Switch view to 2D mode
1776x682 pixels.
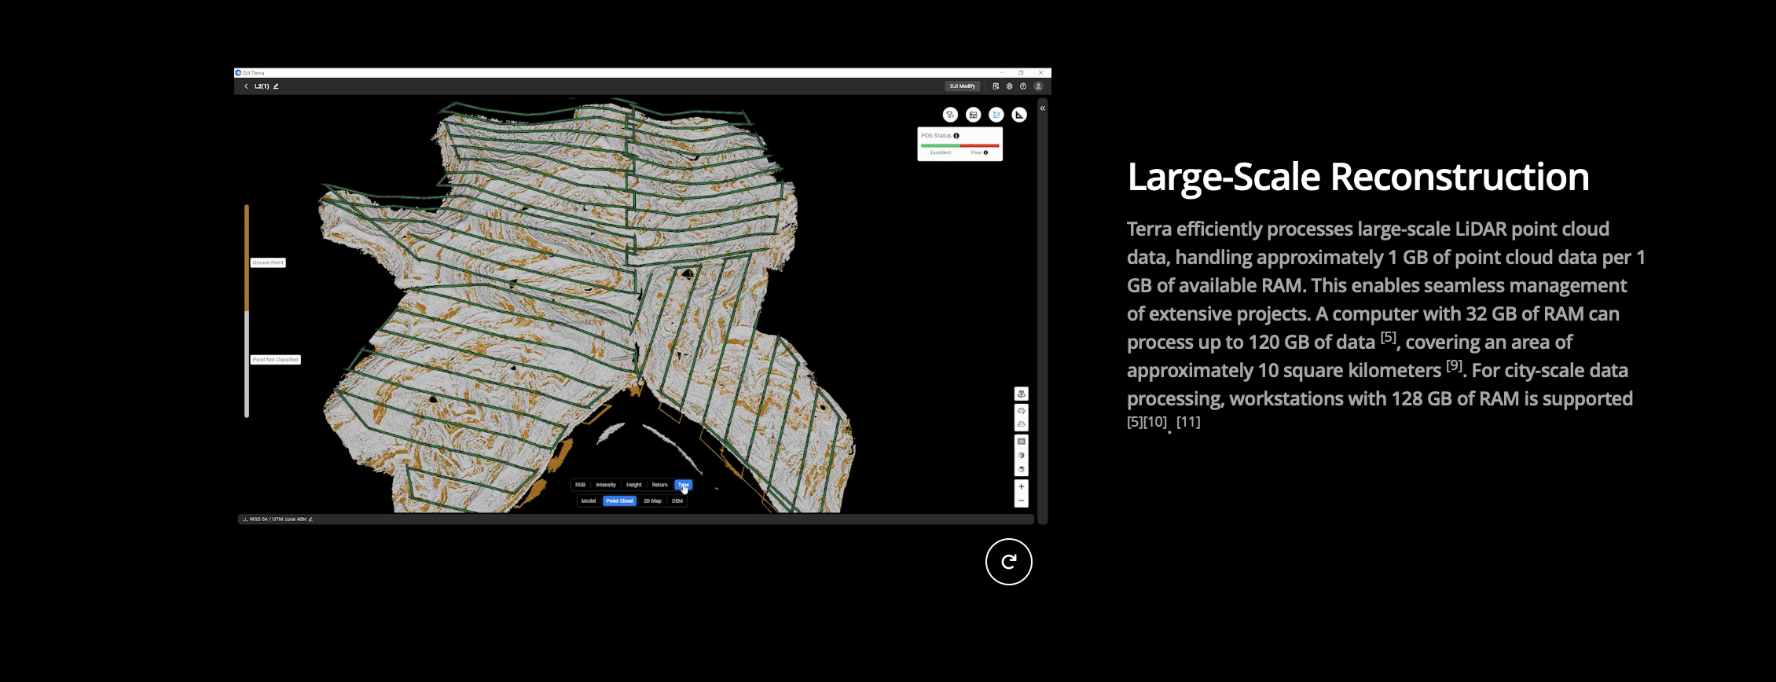coord(1022,442)
